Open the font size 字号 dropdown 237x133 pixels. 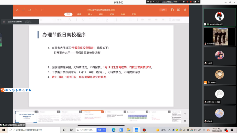[60, 20]
